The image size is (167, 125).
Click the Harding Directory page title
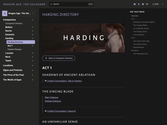coord(61,15)
